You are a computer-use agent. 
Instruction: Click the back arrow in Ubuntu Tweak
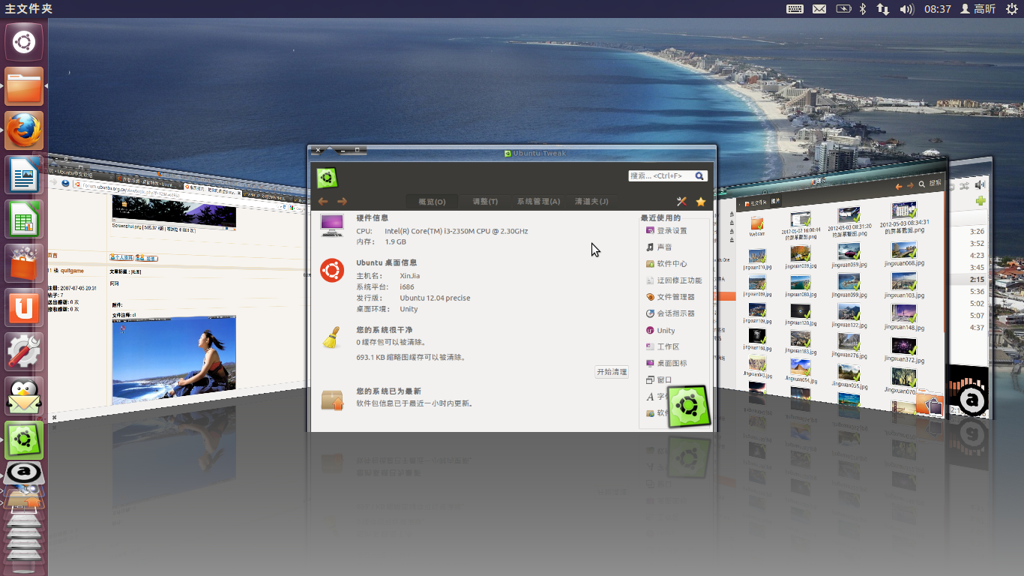(323, 201)
